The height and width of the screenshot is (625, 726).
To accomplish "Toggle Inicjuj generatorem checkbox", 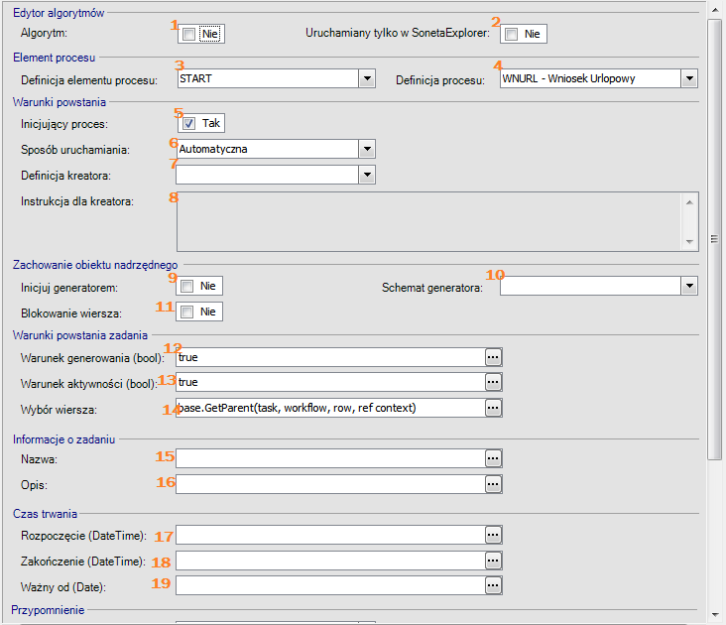I will coord(187,286).
